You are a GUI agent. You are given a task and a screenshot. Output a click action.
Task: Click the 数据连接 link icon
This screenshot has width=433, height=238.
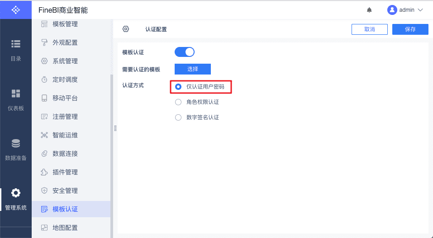click(x=44, y=154)
